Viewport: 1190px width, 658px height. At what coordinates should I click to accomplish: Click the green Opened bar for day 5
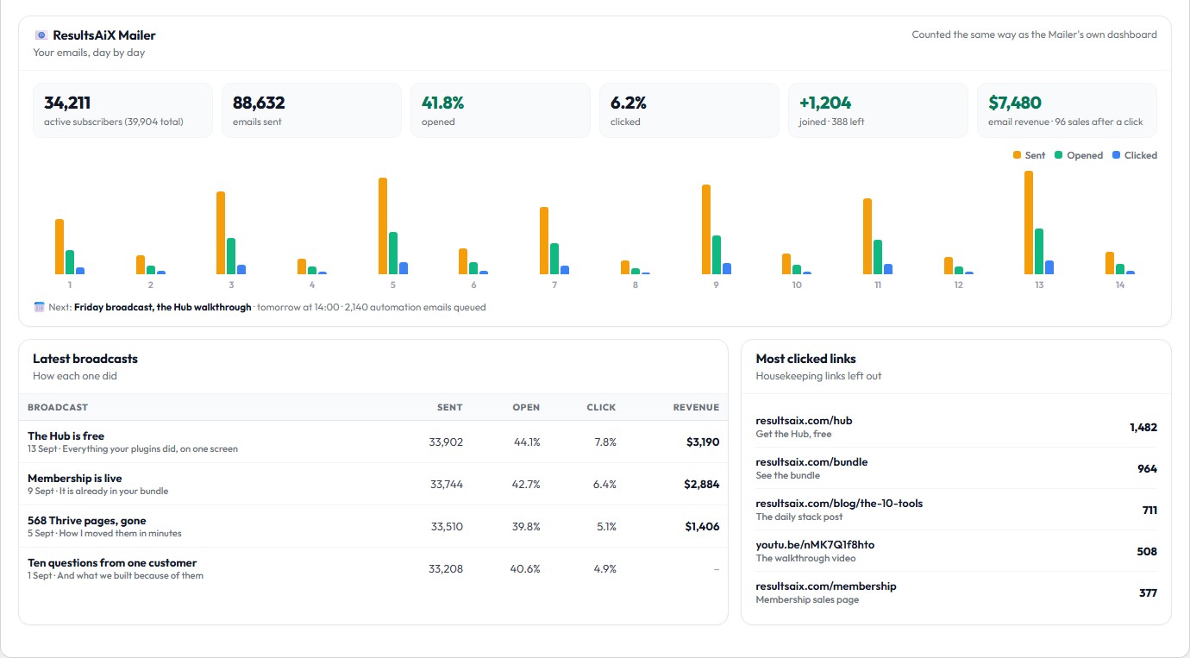[x=393, y=253]
